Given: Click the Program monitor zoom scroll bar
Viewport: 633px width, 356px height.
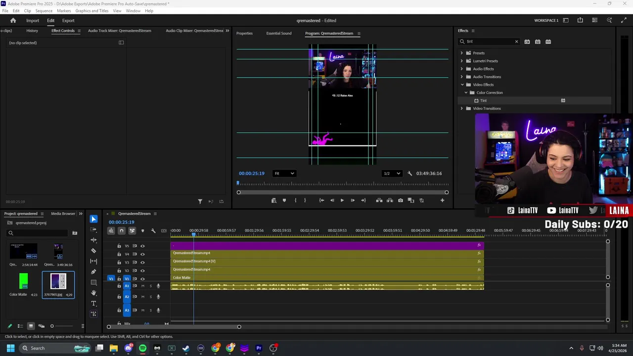Looking at the screenshot, I should (x=343, y=192).
